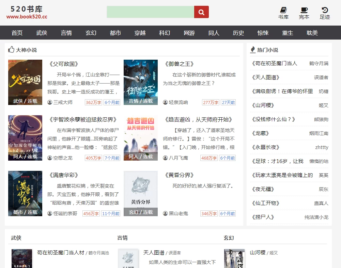This screenshot has height=268, width=341.
Task: Click the 《御兽之王》 book cover
Action: click(x=140, y=82)
